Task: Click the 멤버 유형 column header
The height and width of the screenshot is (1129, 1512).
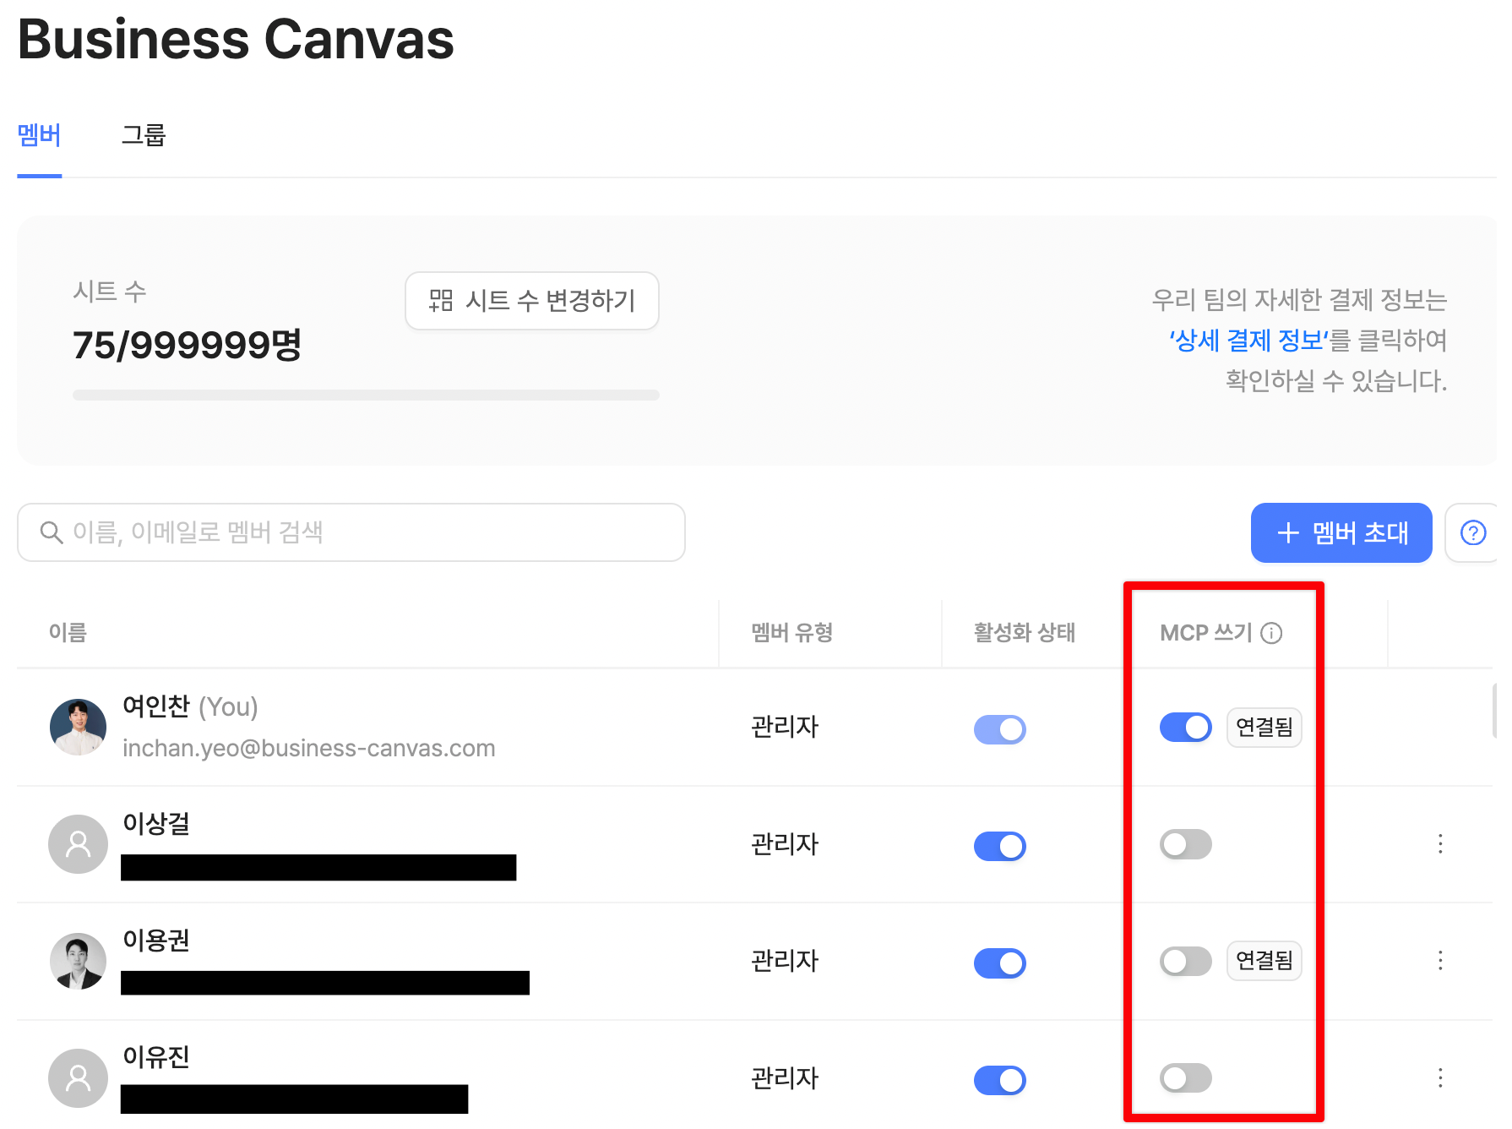Action: [792, 633]
